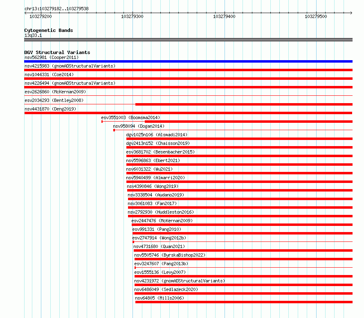Select esv3681702 (Besenbacher2015) entry

click(x=160, y=152)
